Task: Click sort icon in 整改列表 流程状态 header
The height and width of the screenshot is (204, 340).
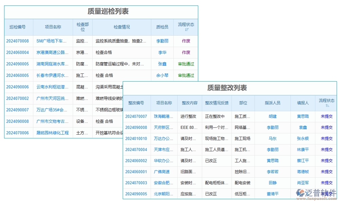Action: pyautogui.click(x=326, y=105)
